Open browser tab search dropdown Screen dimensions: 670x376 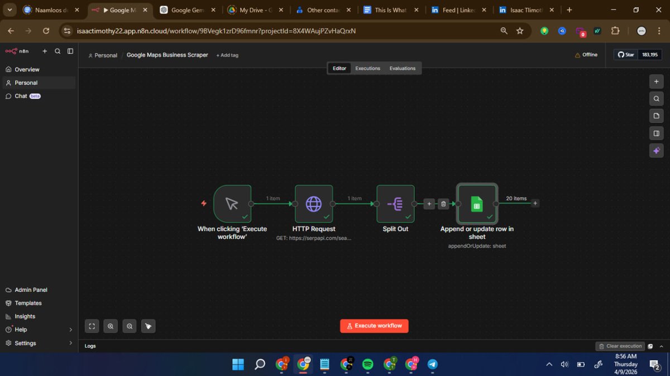(10, 10)
